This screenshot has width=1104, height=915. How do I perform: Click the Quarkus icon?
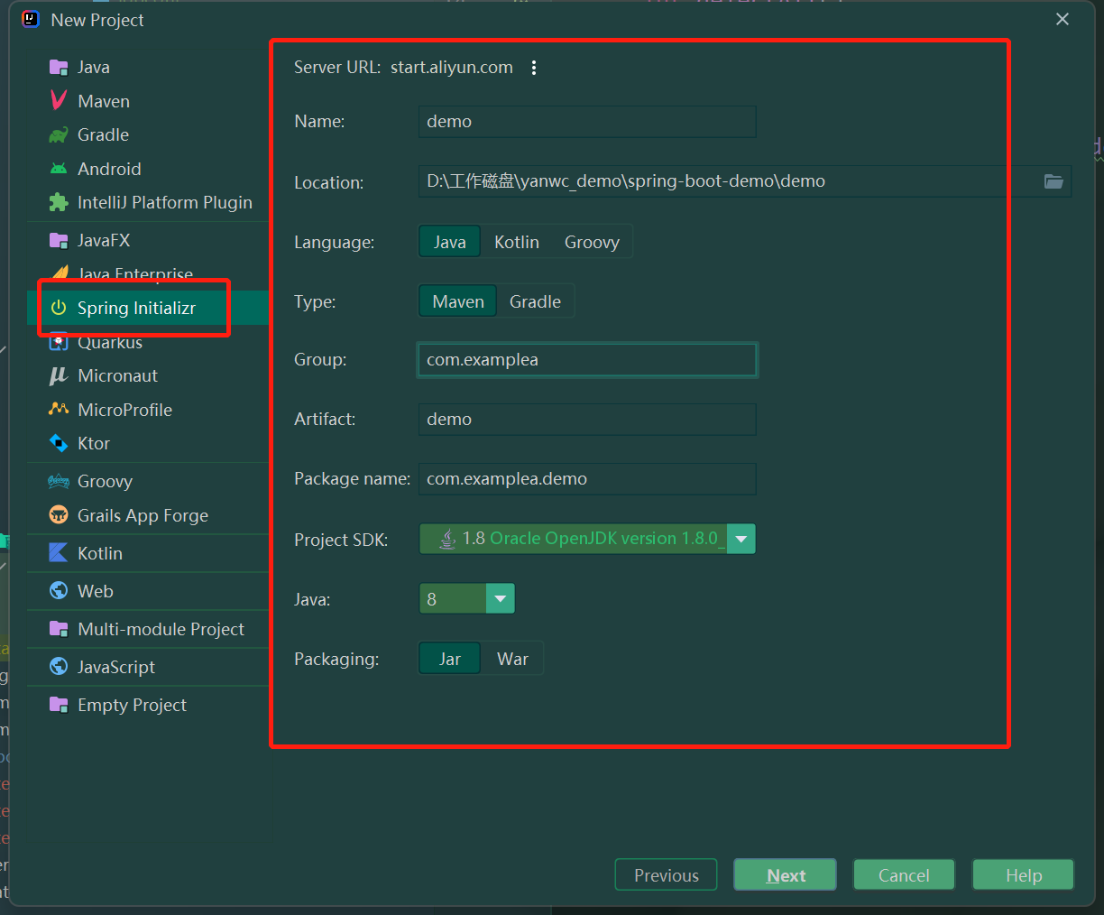[59, 342]
